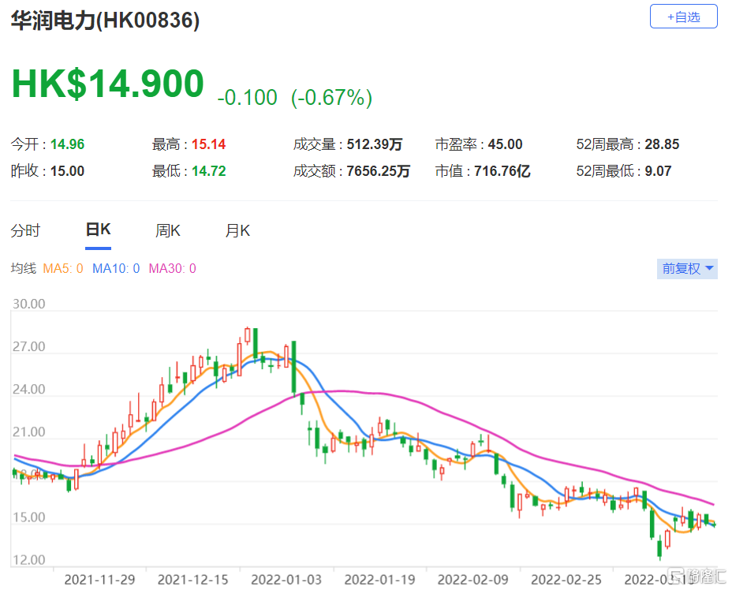Expand the 前复权 dropdown
Image resolution: width=732 pixels, height=590 pixels.
click(688, 269)
